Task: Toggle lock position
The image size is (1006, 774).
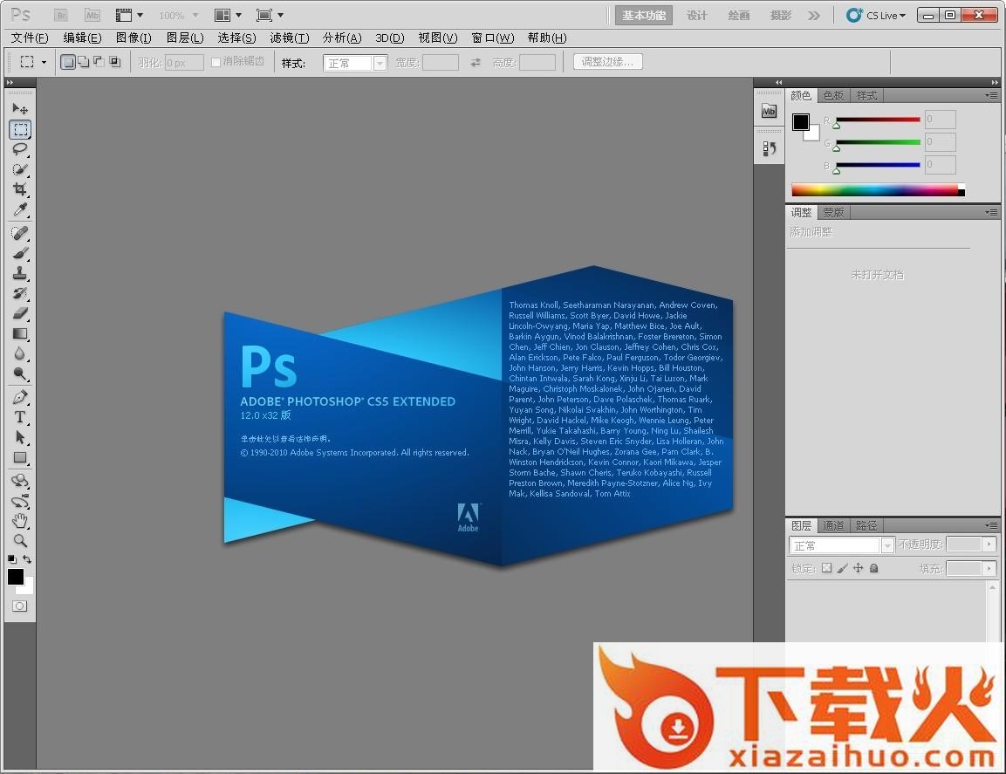Action: point(858,568)
